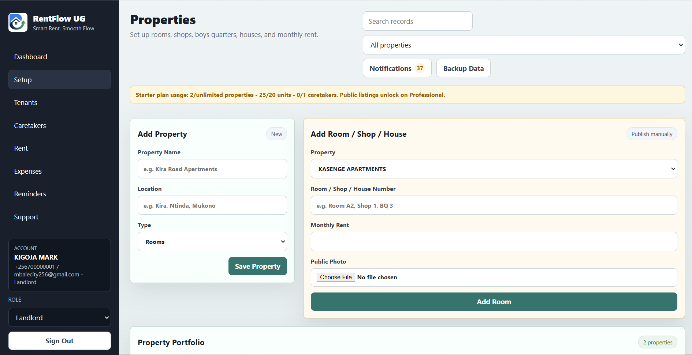
Task: Sign out of the account
Action: tap(60, 341)
